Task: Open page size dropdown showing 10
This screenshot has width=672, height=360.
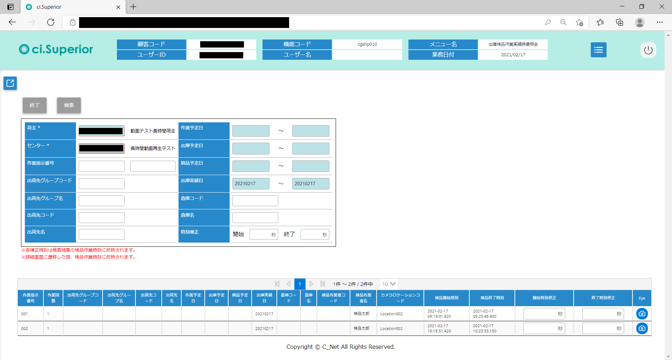Action: [389, 284]
